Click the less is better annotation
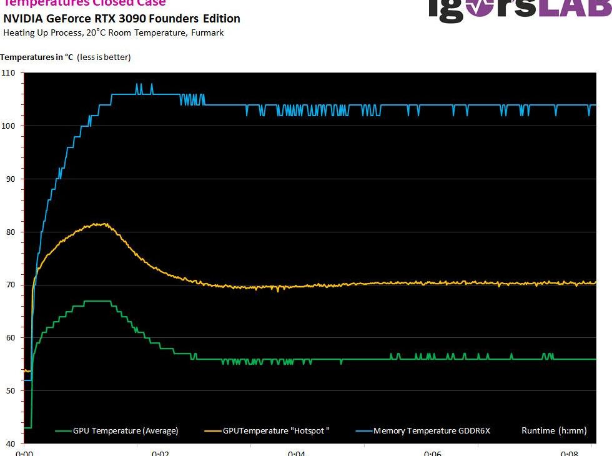The image size is (612, 456). point(104,57)
